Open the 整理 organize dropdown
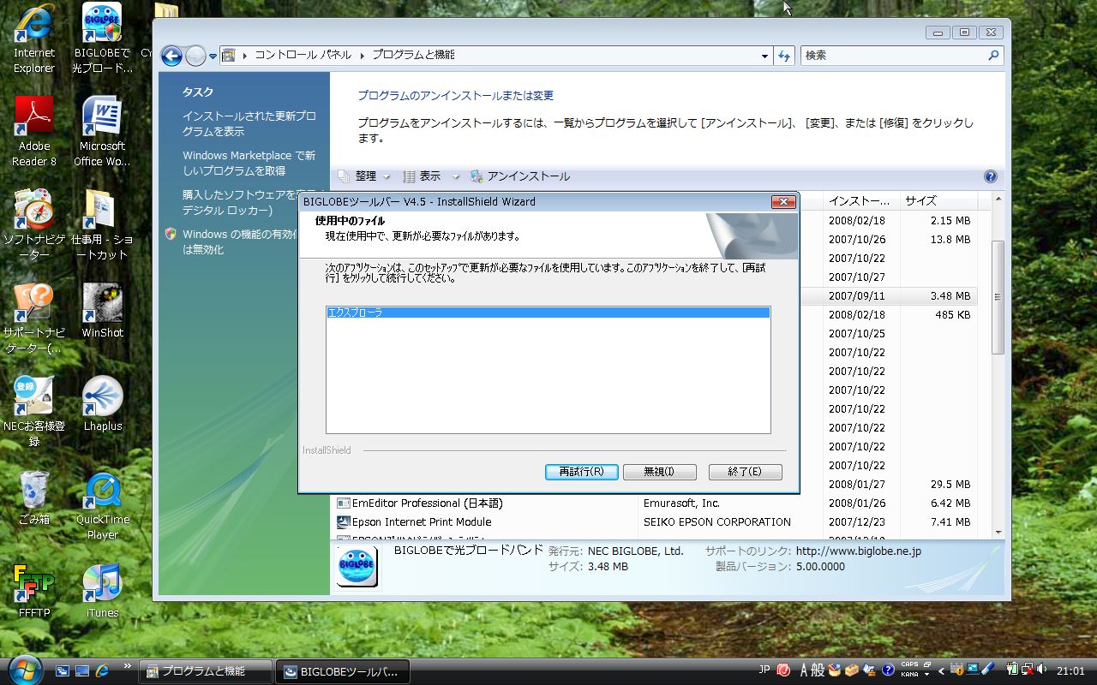The image size is (1097, 685). click(x=366, y=176)
